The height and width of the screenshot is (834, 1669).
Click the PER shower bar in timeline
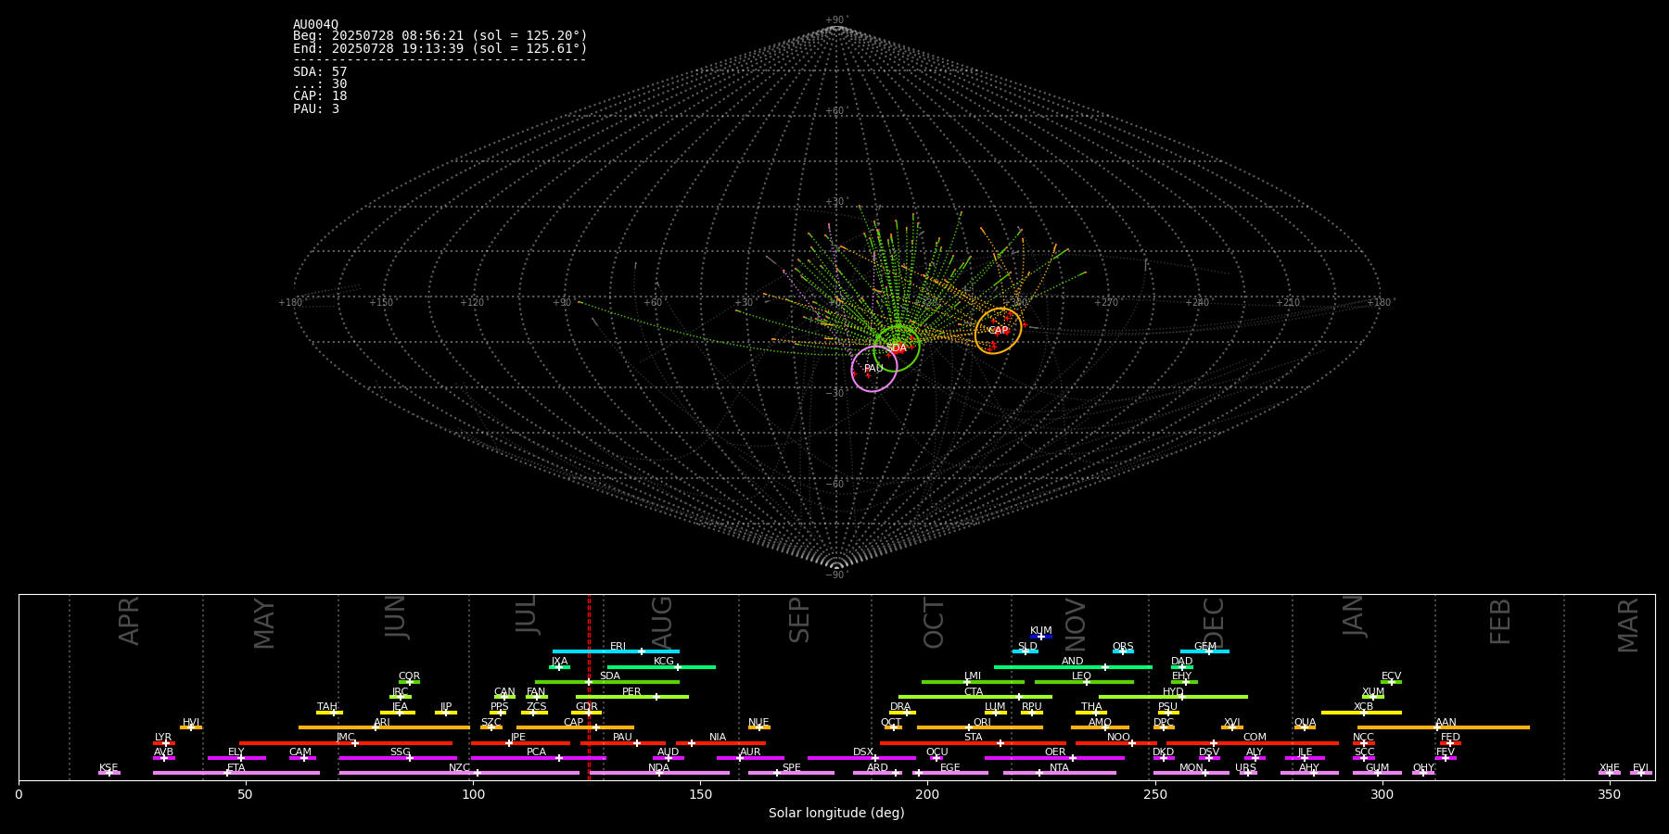(632, 697)
